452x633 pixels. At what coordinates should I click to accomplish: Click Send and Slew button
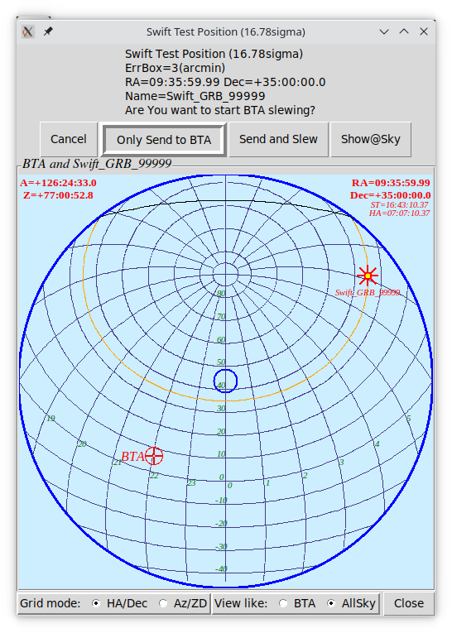click(278, 139)
